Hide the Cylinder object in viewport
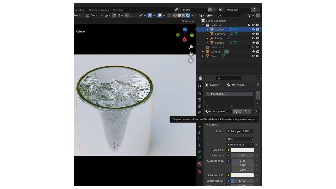 253,29
